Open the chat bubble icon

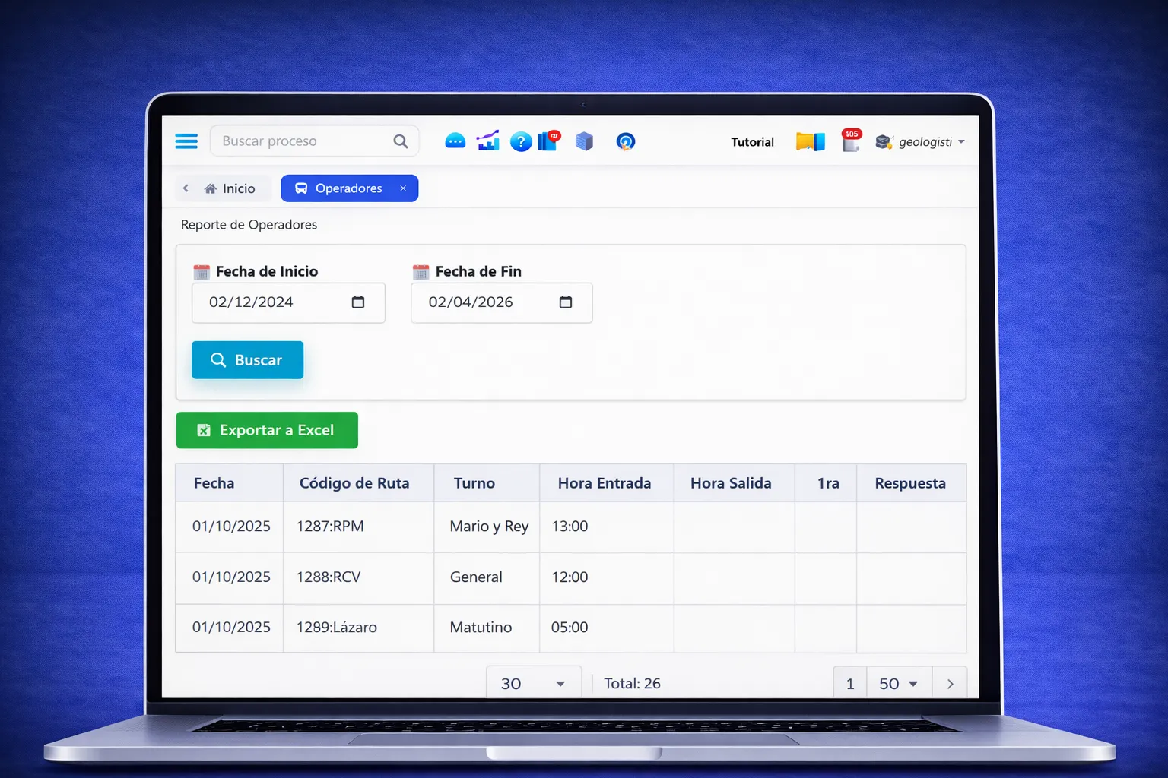455,141
